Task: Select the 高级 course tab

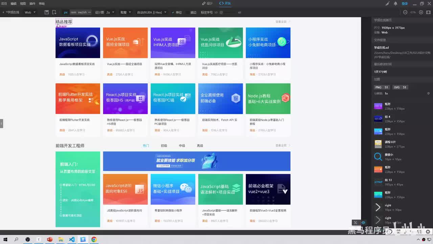Action: coord(200,146)
